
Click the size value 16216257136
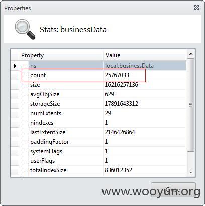click(121, 85)
